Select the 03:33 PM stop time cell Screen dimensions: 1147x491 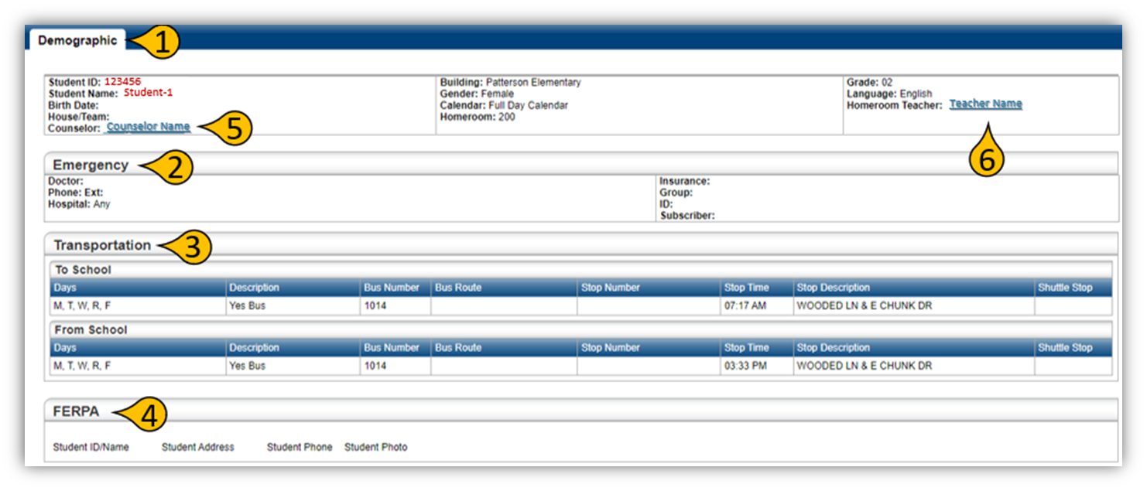tap(745, 366)
